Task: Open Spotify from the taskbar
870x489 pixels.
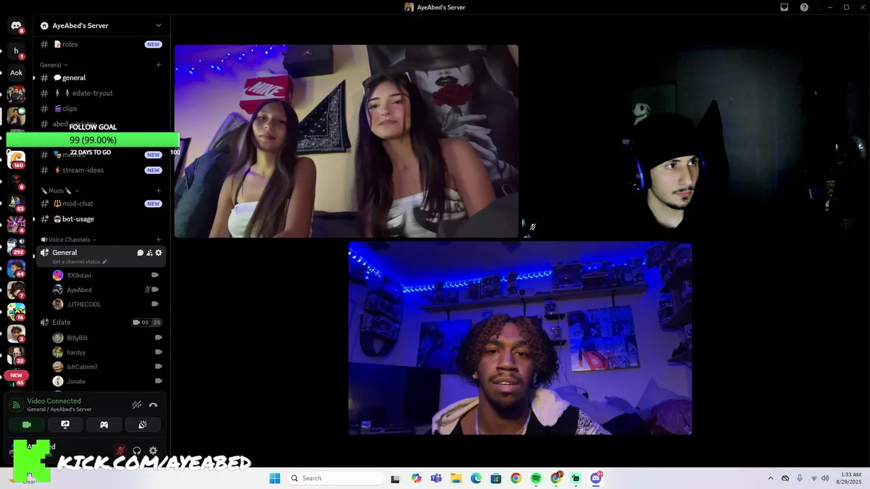Action: (x=536, y=478)
